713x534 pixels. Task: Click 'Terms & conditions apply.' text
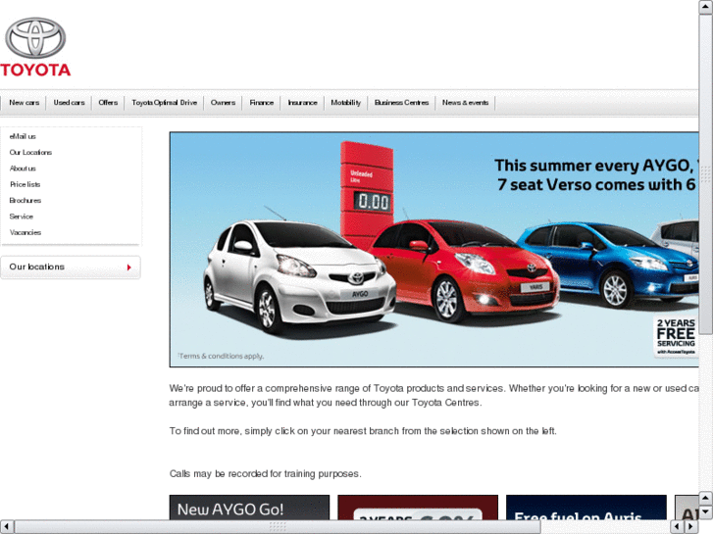tap(221, 356)
